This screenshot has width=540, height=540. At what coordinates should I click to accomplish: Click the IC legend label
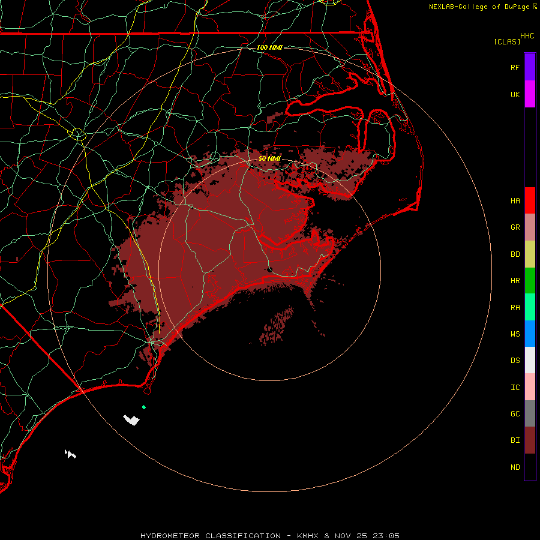(x=515, y=388)
